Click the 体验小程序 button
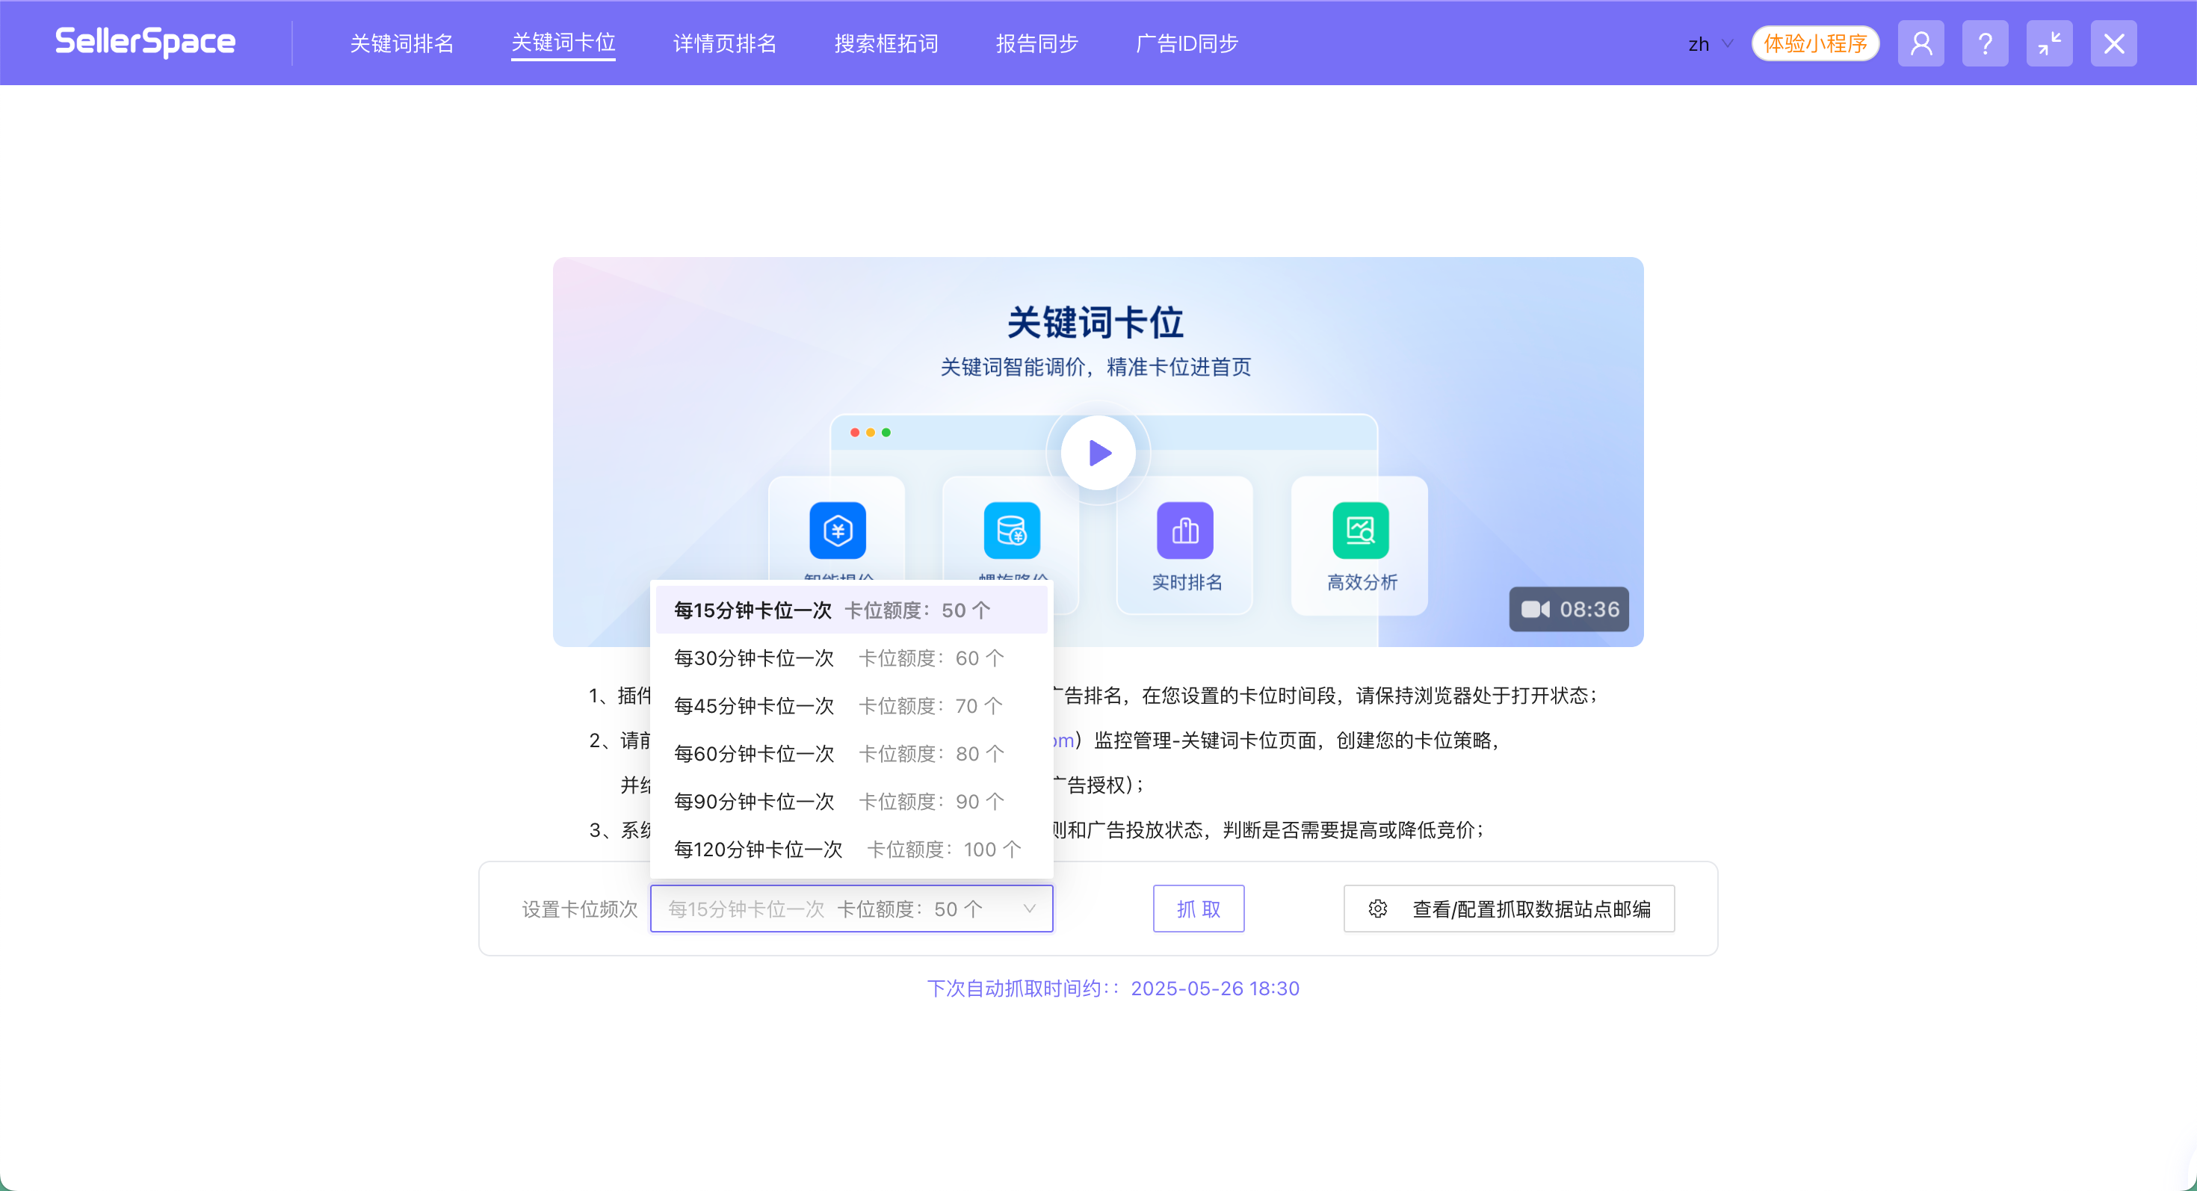Viewport: 2197px width, 1191px height. tap(1815, 43)
